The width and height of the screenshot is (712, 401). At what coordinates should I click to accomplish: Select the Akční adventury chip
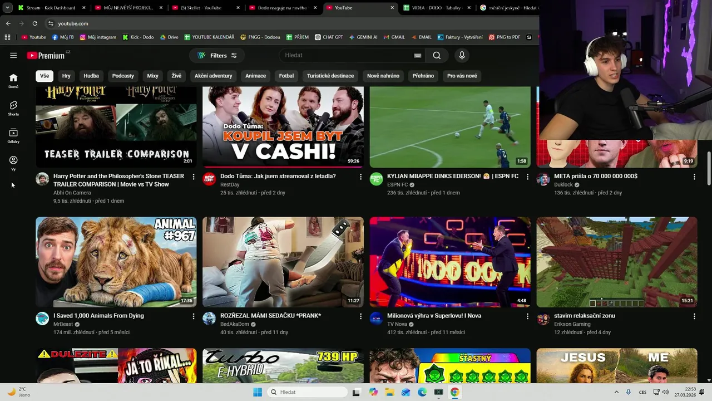click(213, 76)
